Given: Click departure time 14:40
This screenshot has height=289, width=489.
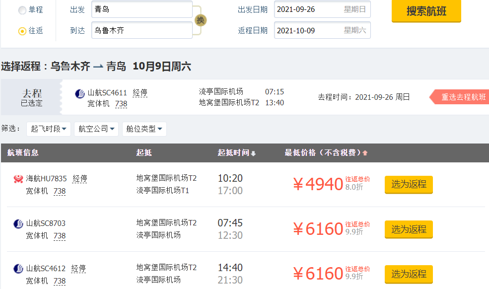Looking at the screenshot, I should (230, 268).
